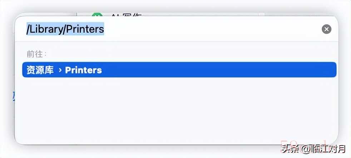
Task: Click the chevron between 资源库 and Printers
Action: pos(60,70)
